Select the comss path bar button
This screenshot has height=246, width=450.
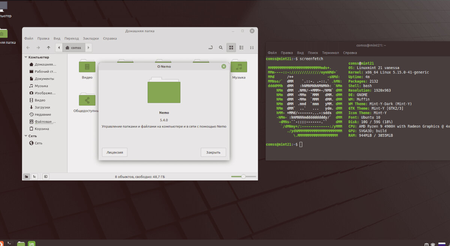73,48
